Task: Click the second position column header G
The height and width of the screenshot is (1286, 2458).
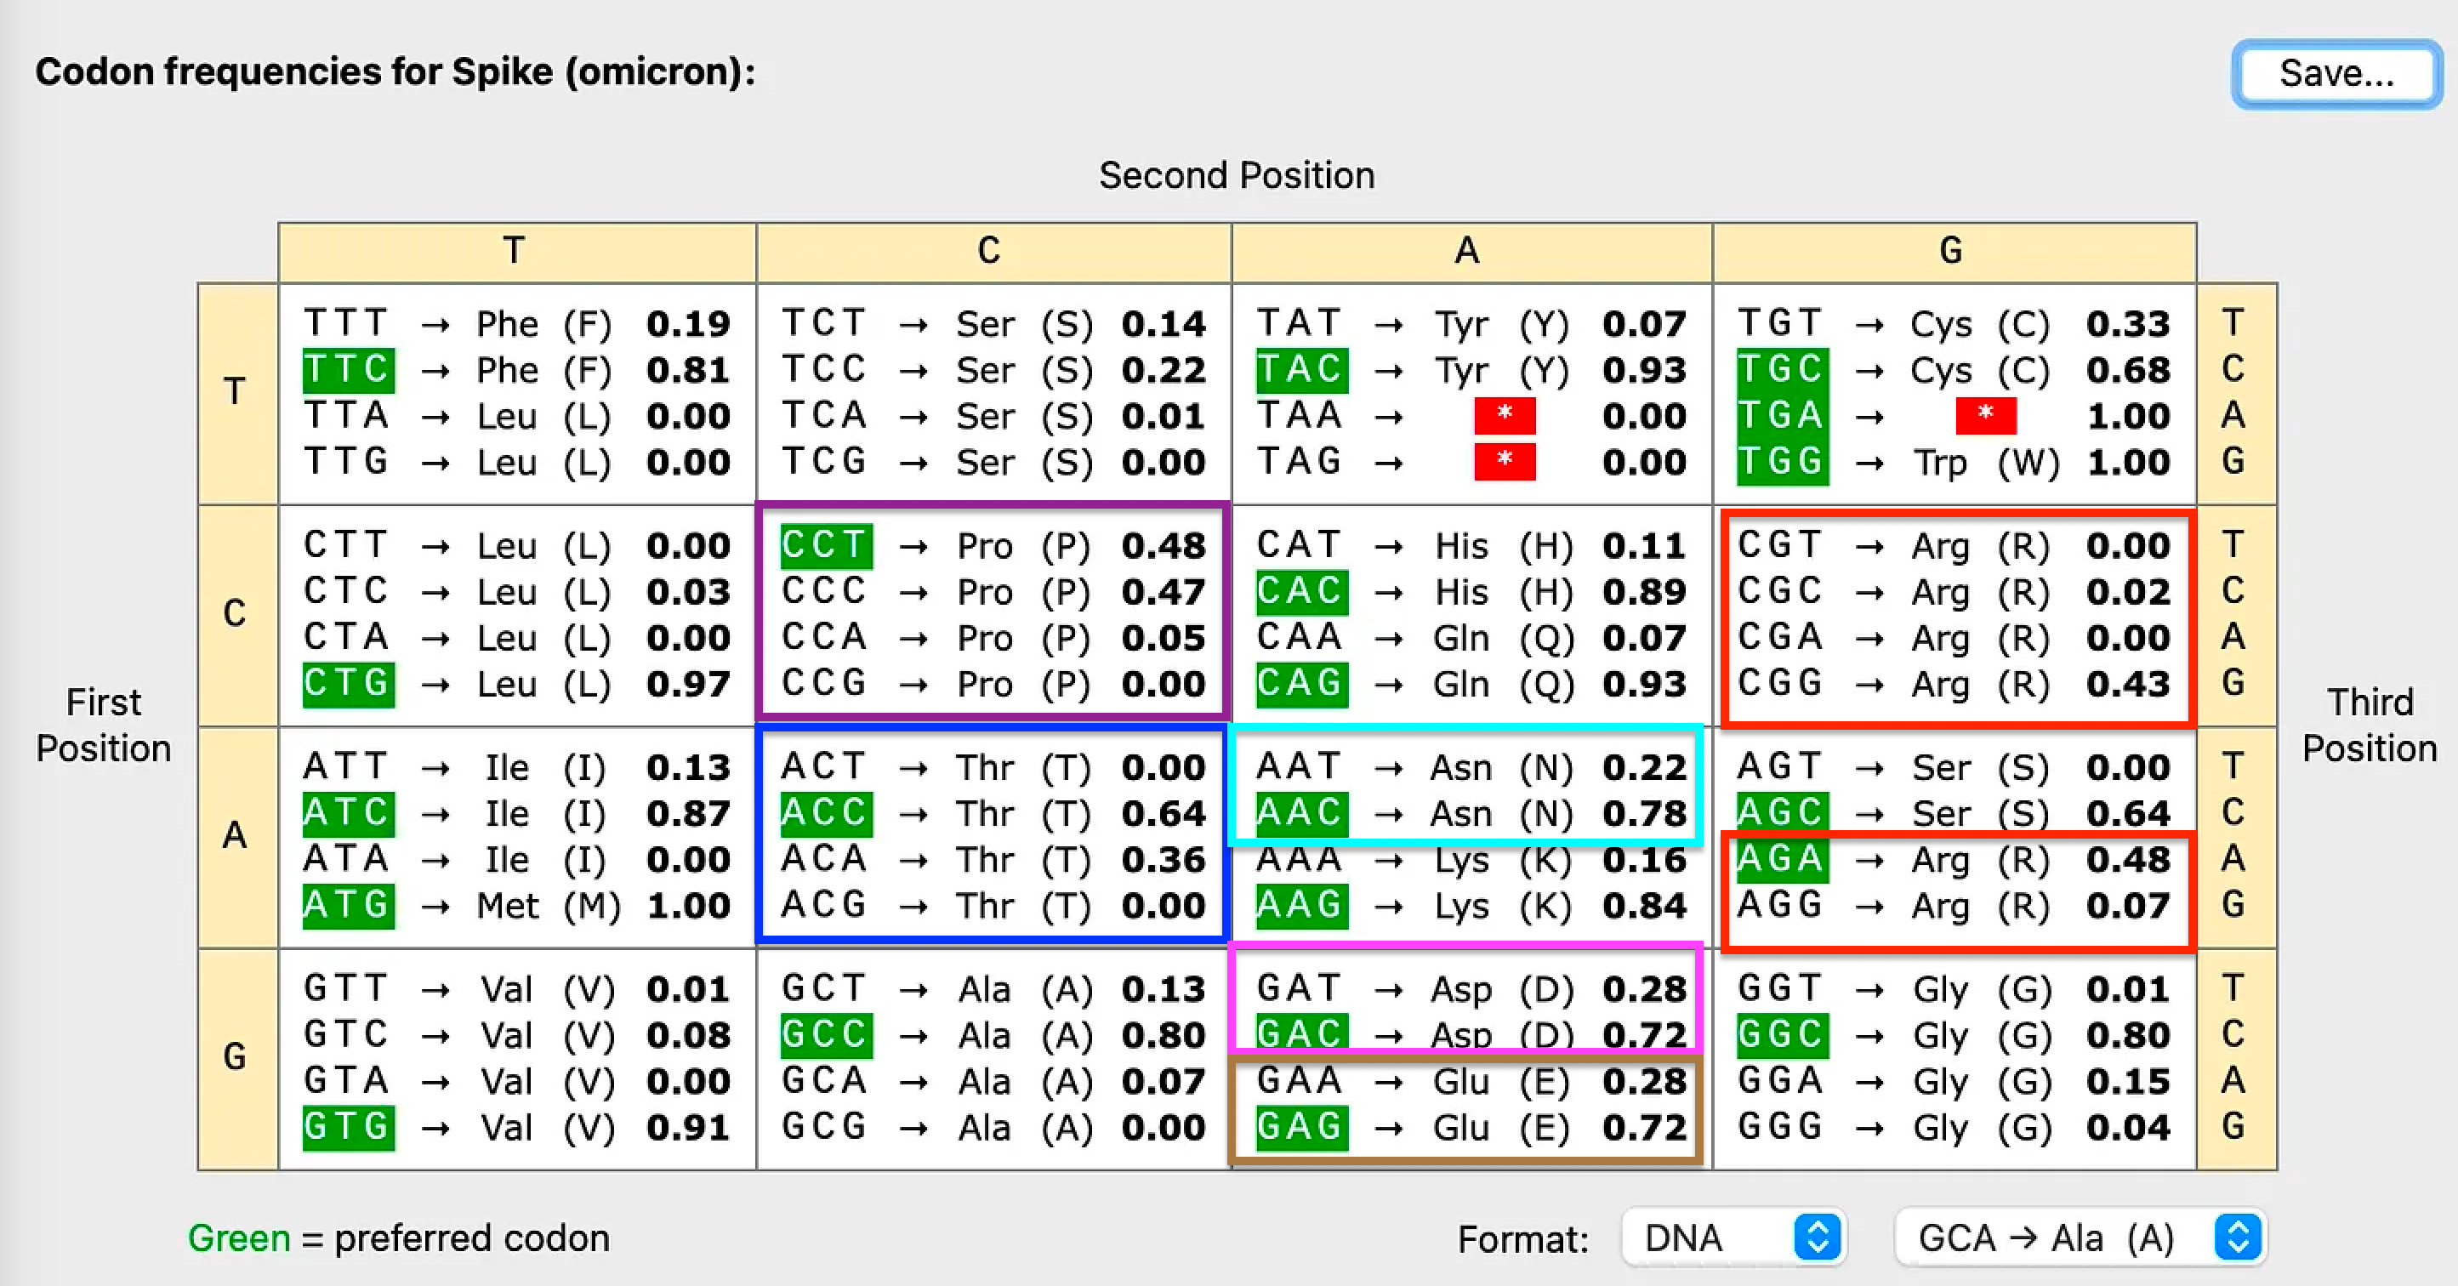Action: (1952, 251)
